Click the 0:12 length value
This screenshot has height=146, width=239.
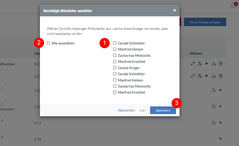[x=38, y=123]
